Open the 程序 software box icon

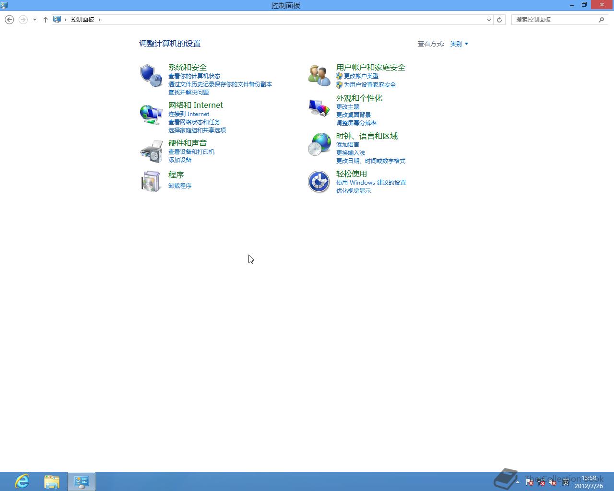tap(151, 181)
